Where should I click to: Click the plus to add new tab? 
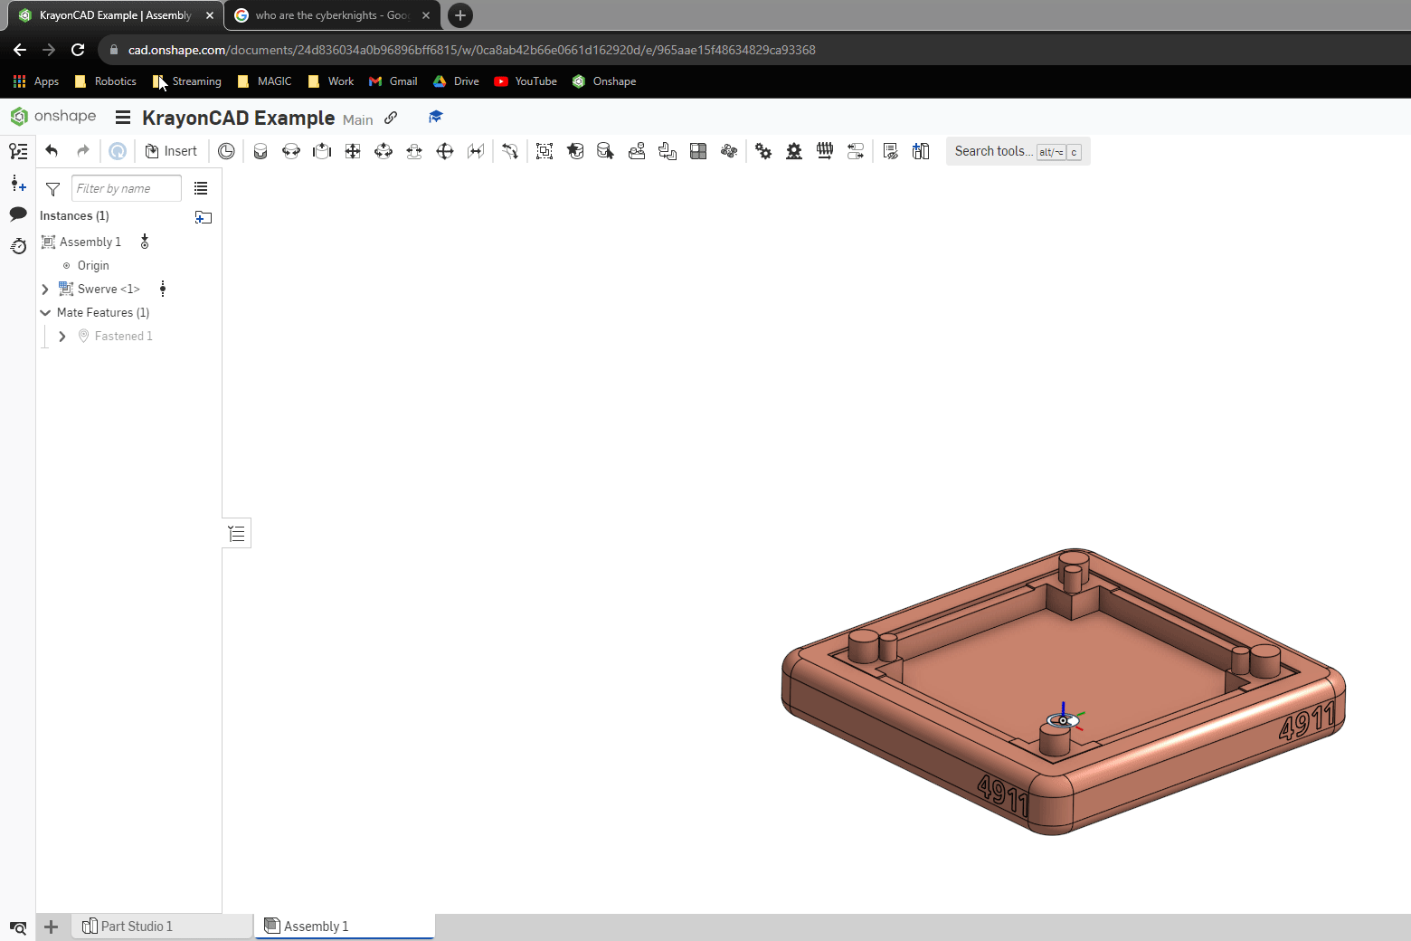[x=52, y=927]
